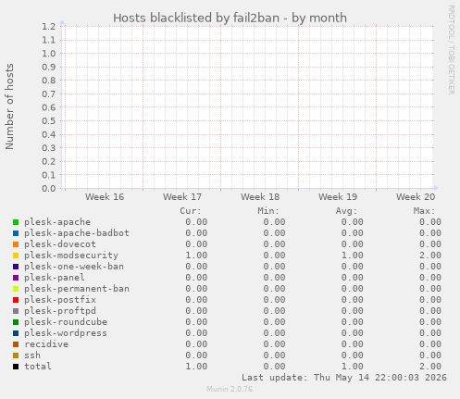Select the plesk-dovecot legend label
This screenshot has height=399, width=460.
pos(60,244)
